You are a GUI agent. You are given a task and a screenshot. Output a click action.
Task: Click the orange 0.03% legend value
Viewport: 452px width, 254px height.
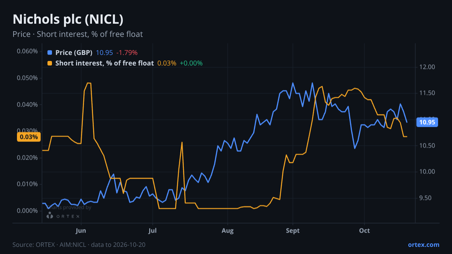click(167, 63)
